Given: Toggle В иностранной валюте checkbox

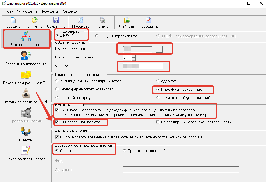Looking at the screenshot, I should pyautogui.click(x=57, y=122).
